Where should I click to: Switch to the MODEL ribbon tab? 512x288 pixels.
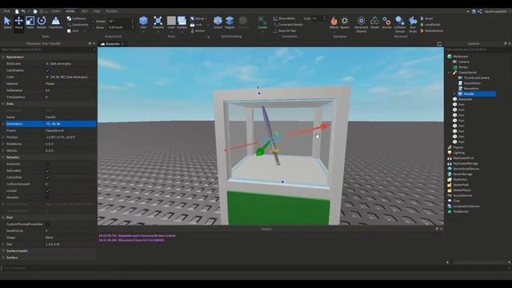(x=70, y=11)
